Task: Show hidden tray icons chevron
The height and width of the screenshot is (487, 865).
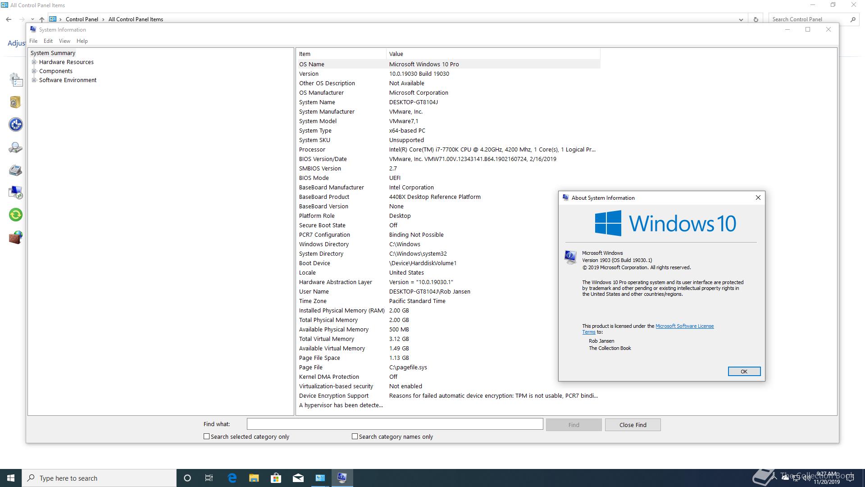Action: [774, 477]
